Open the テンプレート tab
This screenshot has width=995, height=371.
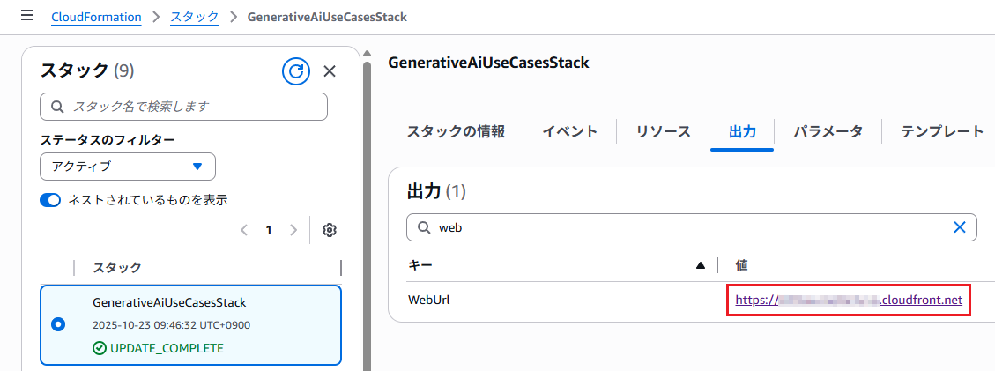[x=941, y=132]
